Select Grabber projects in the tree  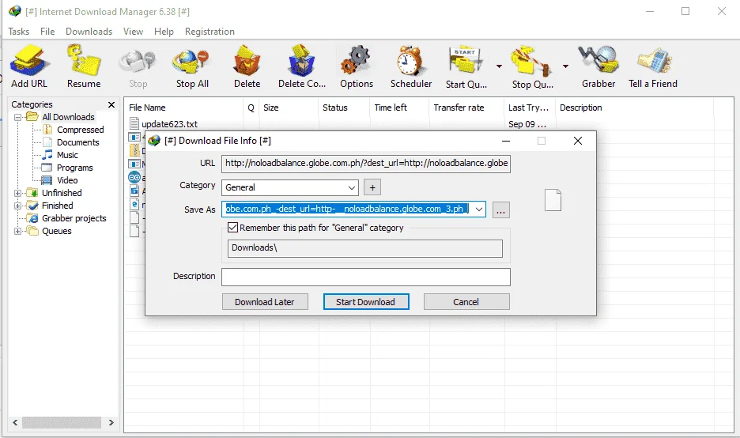(x=74, y=218)
